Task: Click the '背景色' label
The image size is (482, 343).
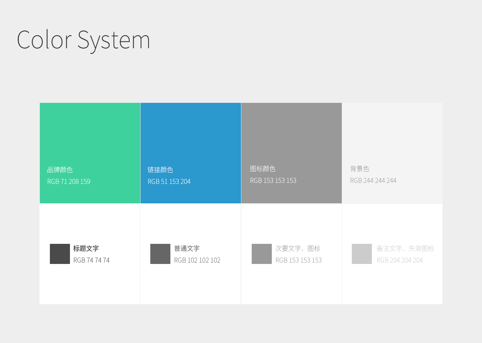Action: click(360, 169)
